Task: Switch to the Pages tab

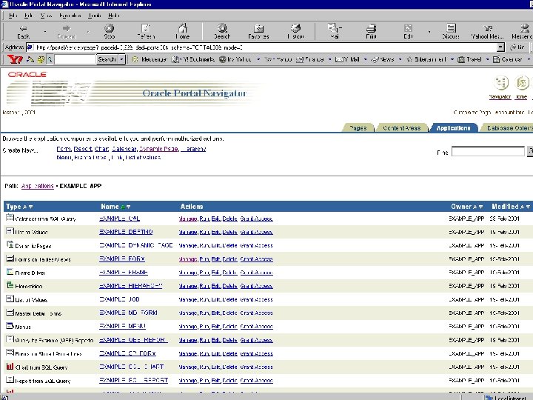Action: click(x=358, y=128)
